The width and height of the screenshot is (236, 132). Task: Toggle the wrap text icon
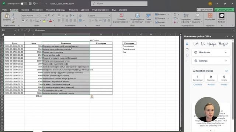tap(80, 15)
